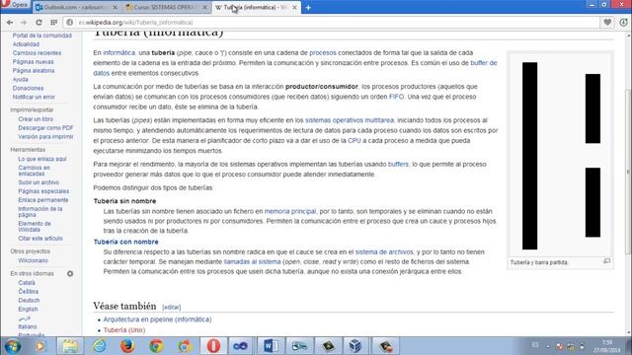Open 'Página aleatoria' sidebar link

(34, 71)
